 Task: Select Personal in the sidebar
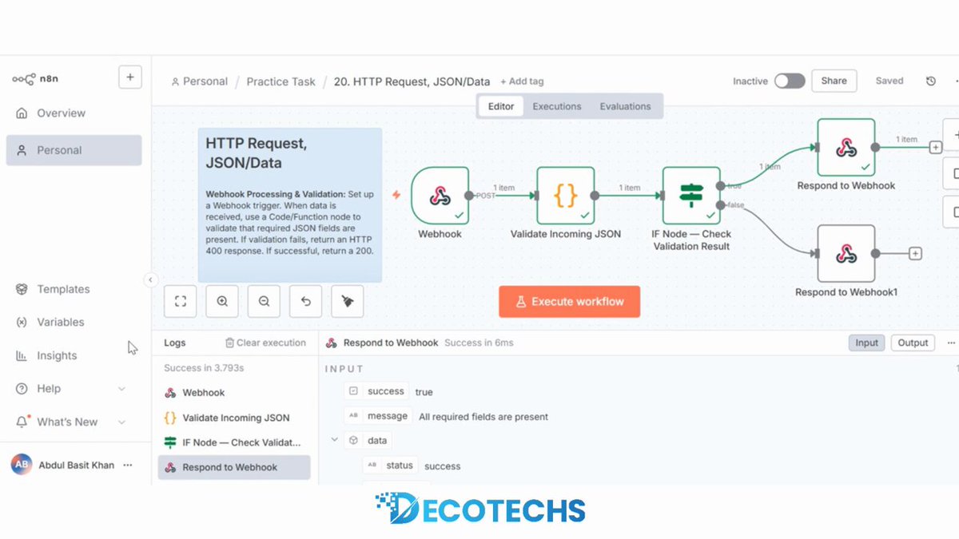[x=74, y=150]
